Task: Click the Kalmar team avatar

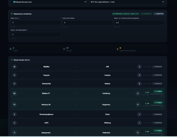Action: tap(139, 84)
